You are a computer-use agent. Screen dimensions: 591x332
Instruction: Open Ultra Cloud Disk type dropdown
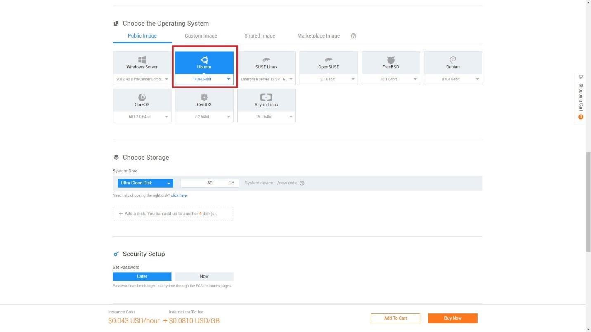(x=145, y=183)
